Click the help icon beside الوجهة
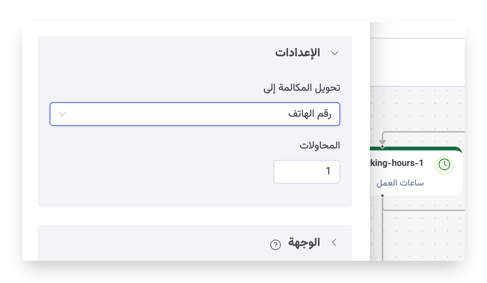Viewport: 487px width, 283px height. (275, 245)
